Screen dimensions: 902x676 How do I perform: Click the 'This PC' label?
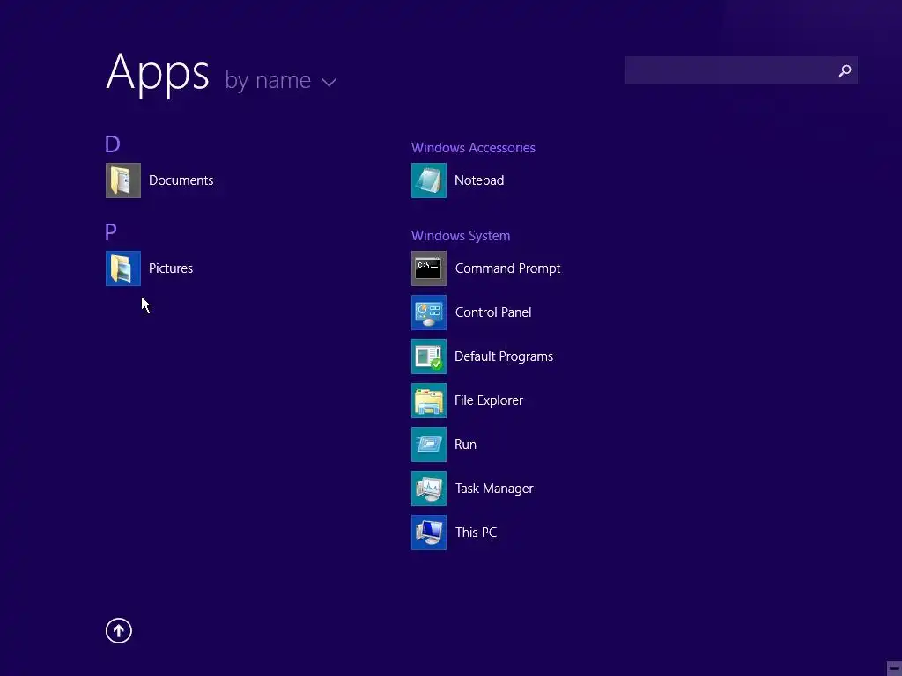coord(476,533)
